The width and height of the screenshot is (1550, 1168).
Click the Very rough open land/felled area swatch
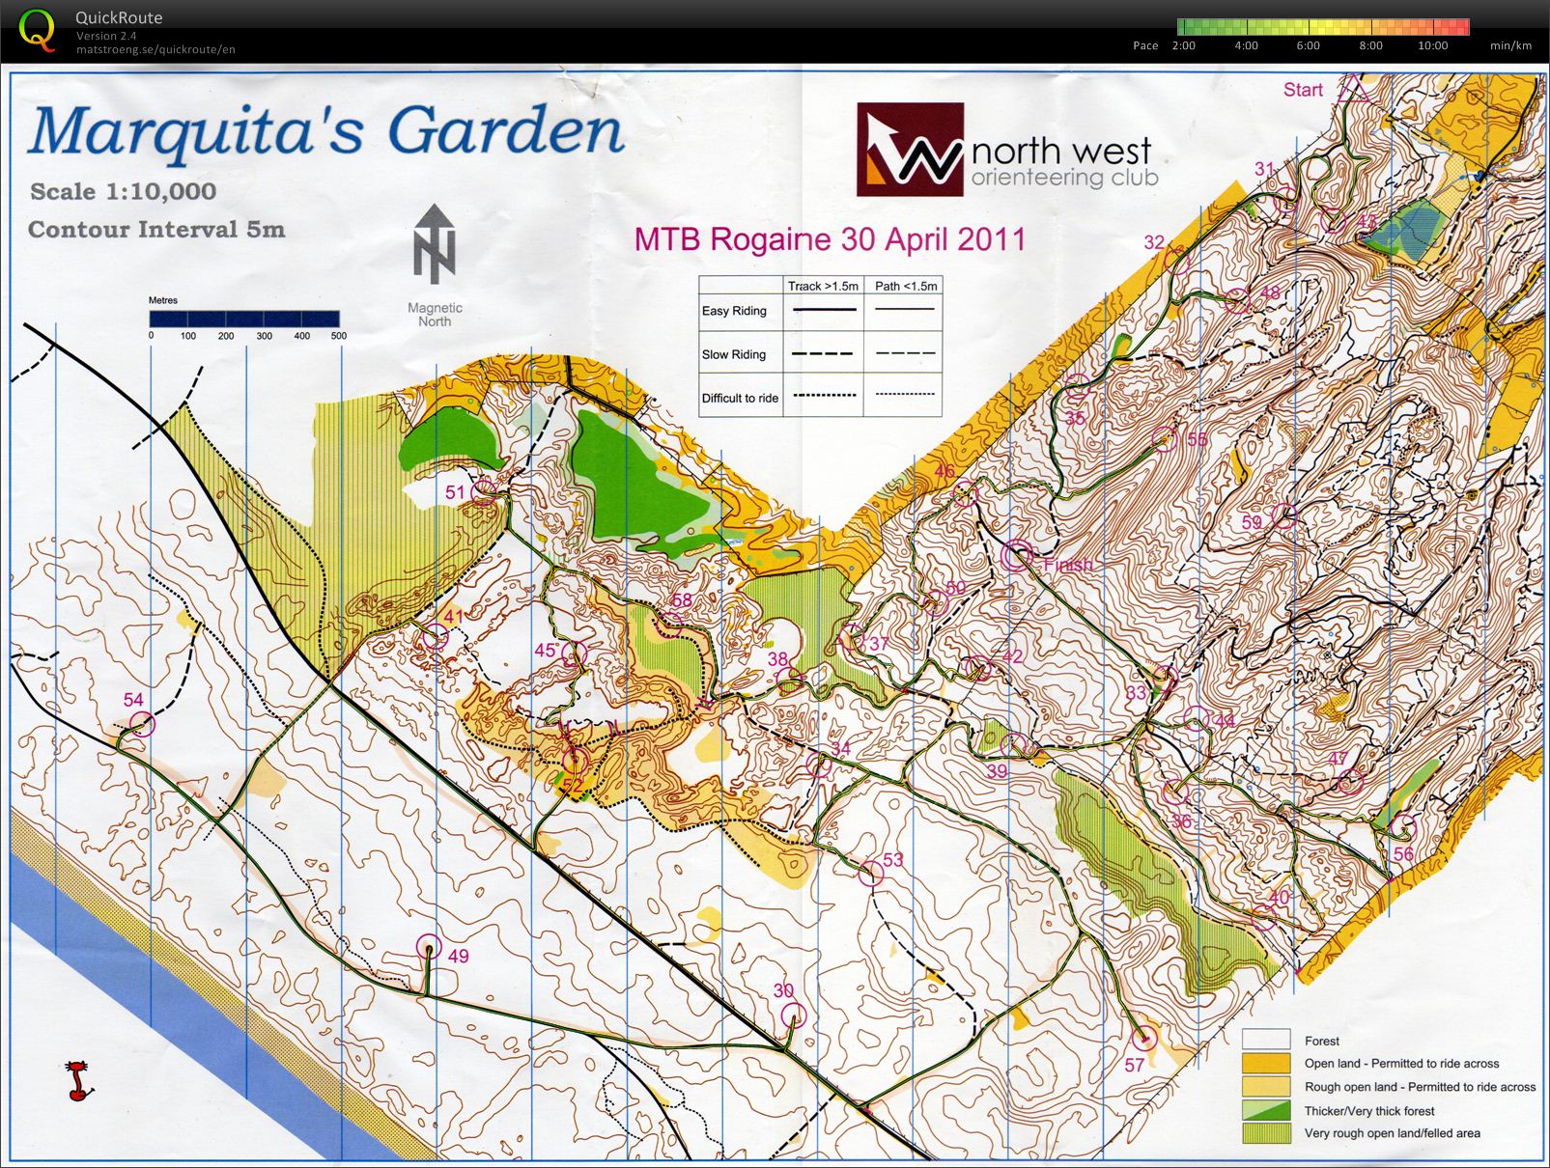[1266, 1133]
